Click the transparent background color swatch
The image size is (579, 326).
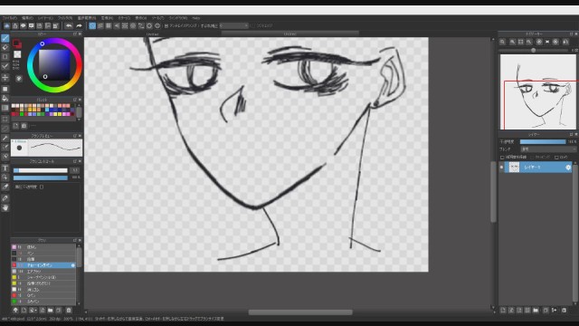(x=17, y=54)
